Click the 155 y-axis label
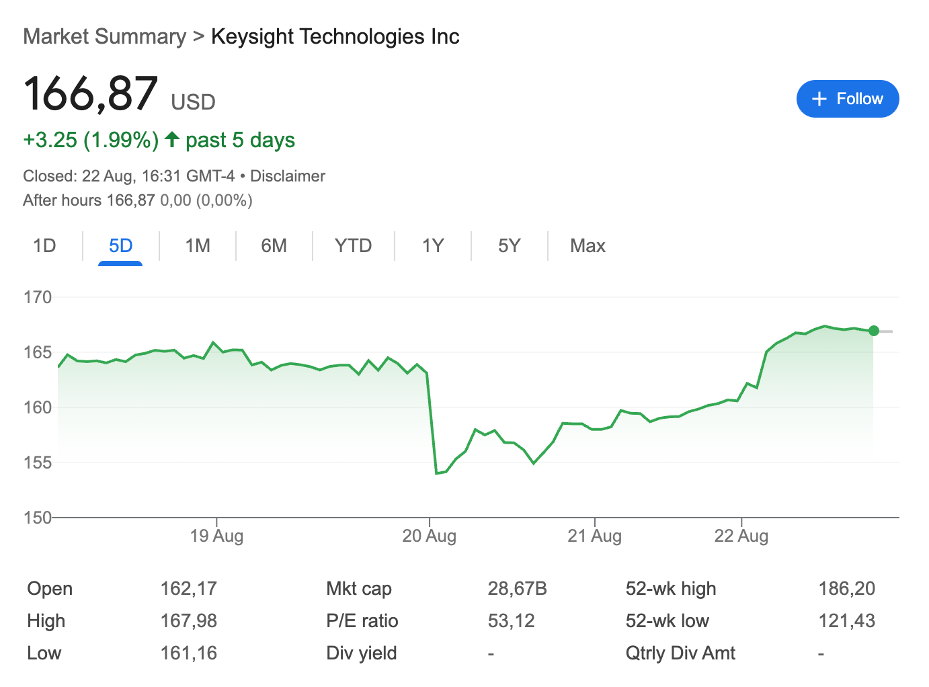 click(38, 462)
